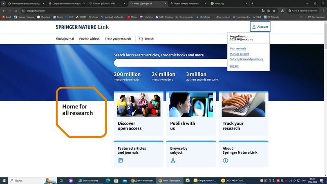The width and height of the screenshot is (327, 184).
Task: Click the volume icon in system tray
Action: point(290,180)
